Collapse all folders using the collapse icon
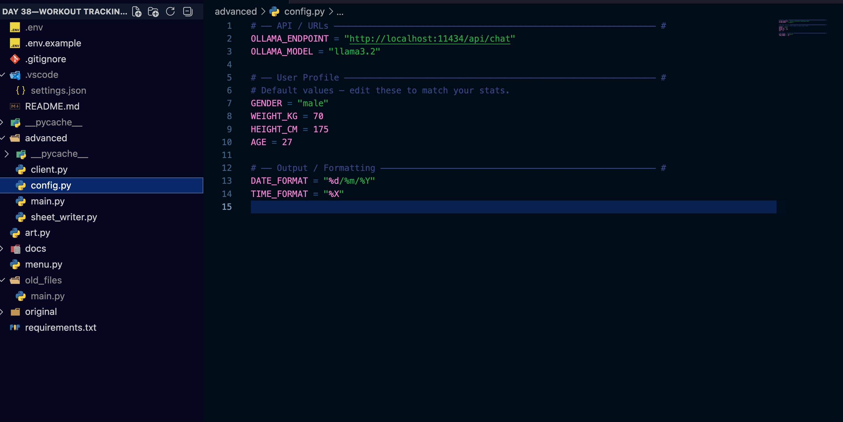 (x=187, y=12)
